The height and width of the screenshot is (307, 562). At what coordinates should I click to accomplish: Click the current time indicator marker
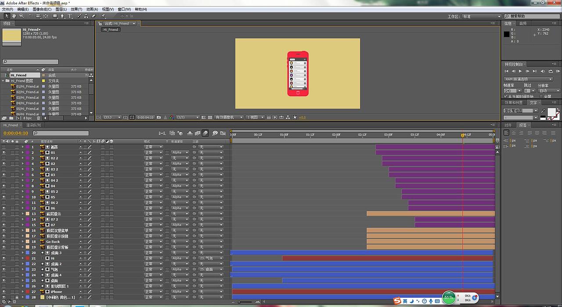click(462, 135)
